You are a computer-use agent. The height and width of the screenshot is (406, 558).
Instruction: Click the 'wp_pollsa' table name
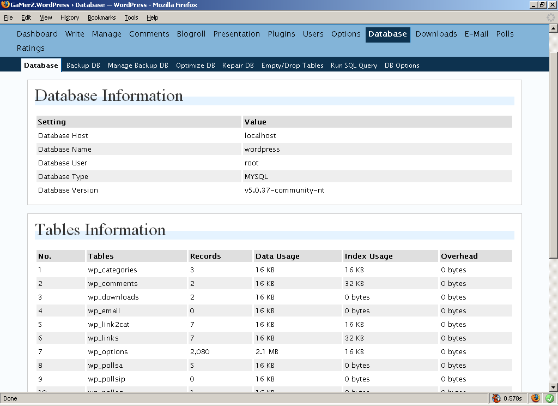pos(105,366)
